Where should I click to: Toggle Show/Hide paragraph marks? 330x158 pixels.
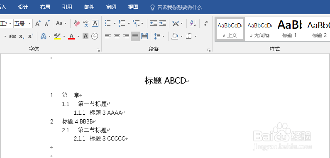(206, 23)
